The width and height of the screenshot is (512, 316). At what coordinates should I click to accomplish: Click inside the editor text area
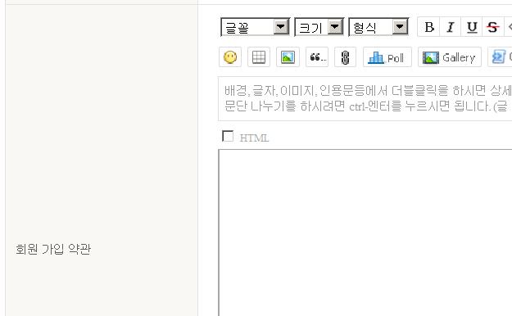(x=365, y=232)
